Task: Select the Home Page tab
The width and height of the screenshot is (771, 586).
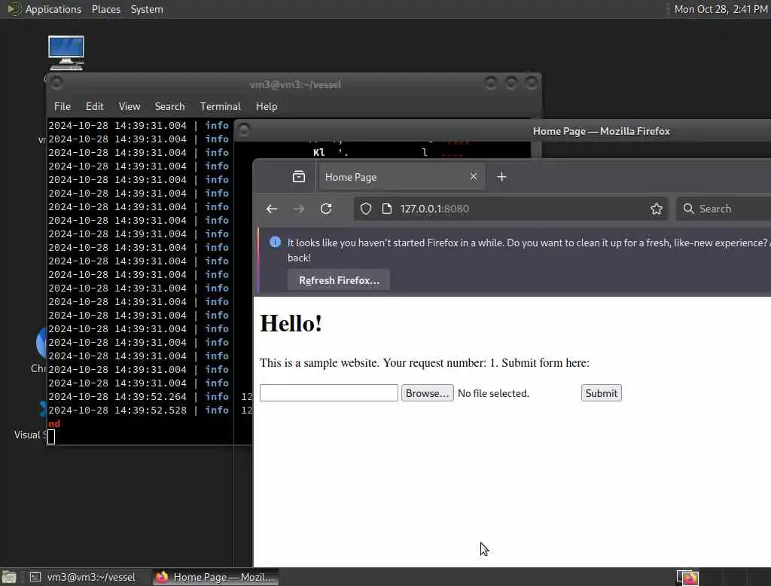Action: click(x=402, y=177)
